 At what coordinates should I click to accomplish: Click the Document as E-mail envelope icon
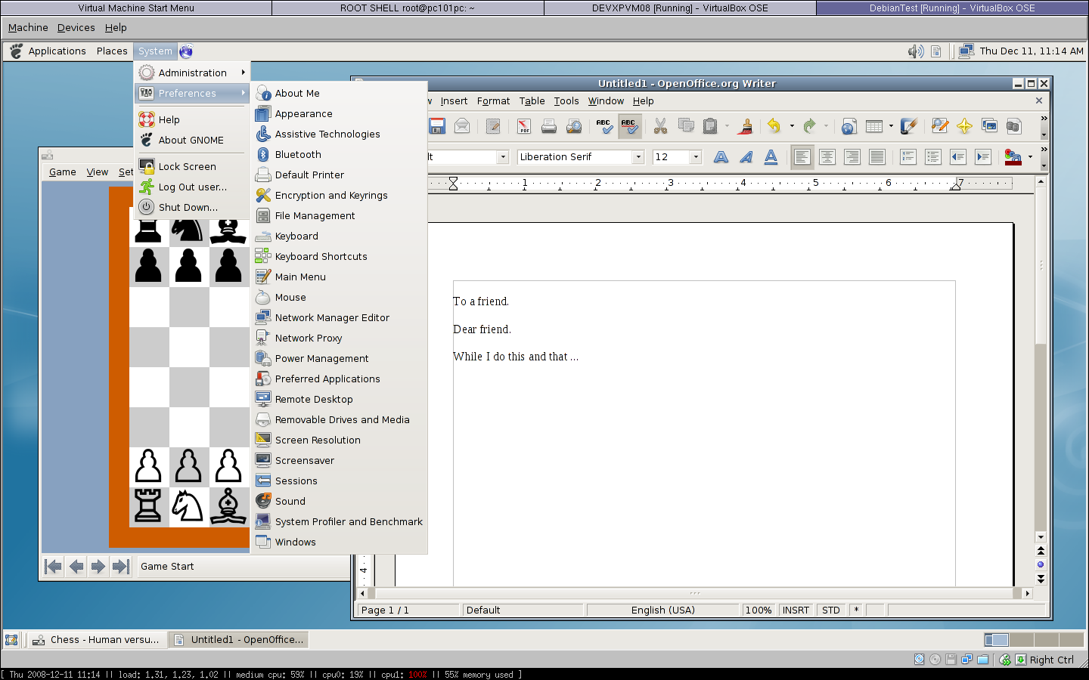462,126
